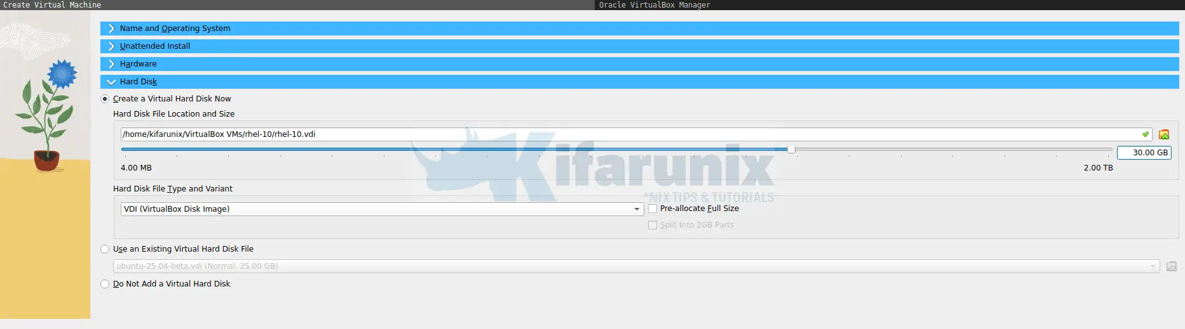Click the 30.00 GB disk size field
The width and height of the screenshot is (1185, 329).
(1144, 153)
